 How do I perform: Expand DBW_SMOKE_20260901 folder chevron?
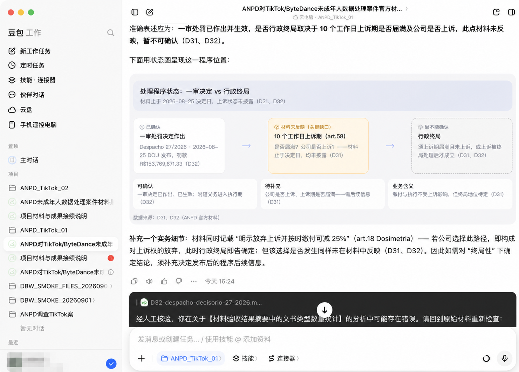click(x=94, y=300)
